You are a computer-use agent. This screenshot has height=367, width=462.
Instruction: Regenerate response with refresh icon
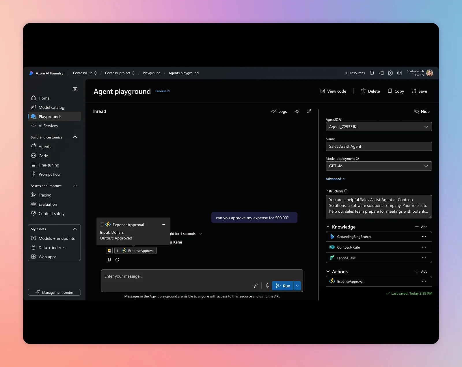(x=117, y=260)
